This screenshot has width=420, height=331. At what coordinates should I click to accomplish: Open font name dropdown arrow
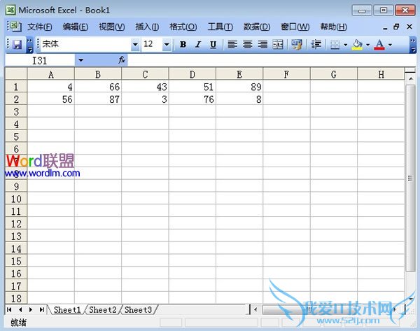(135, 45)
